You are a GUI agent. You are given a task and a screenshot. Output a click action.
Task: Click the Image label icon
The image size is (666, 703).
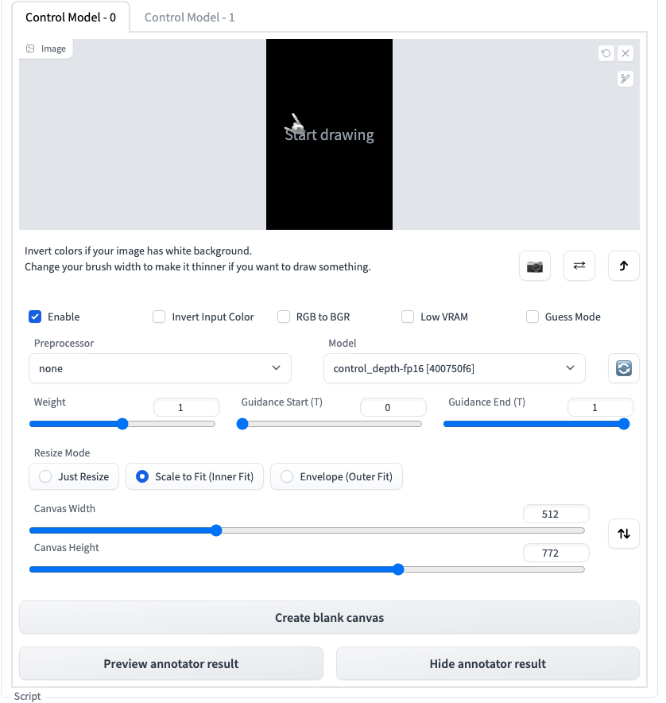click(30, 49)
